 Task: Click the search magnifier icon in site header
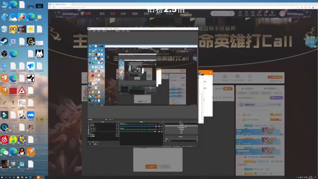click(x=231, y=14)
